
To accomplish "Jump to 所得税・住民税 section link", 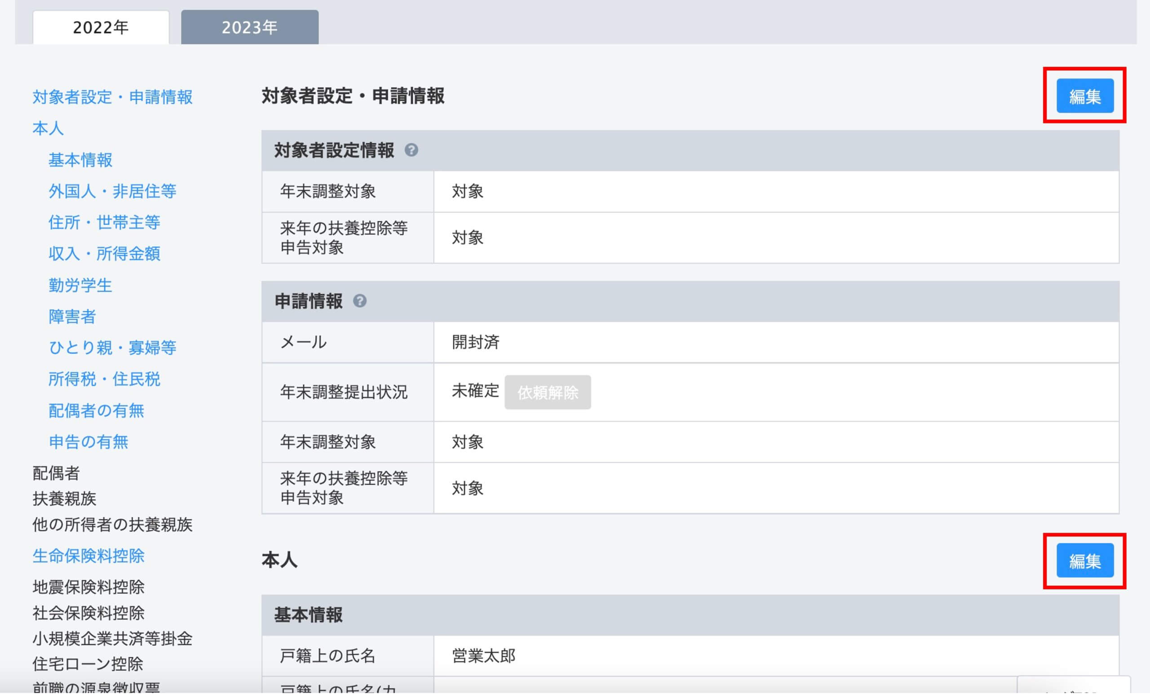I will point(105,379).
